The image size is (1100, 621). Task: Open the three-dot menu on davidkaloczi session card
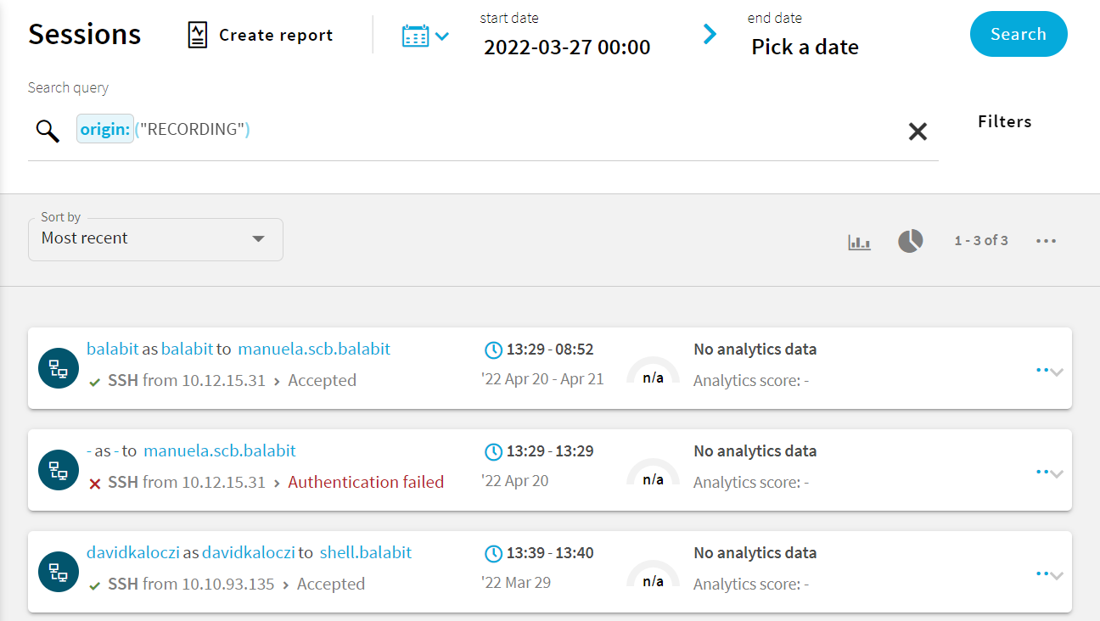pyautogui.click(x=1042, y=573)
